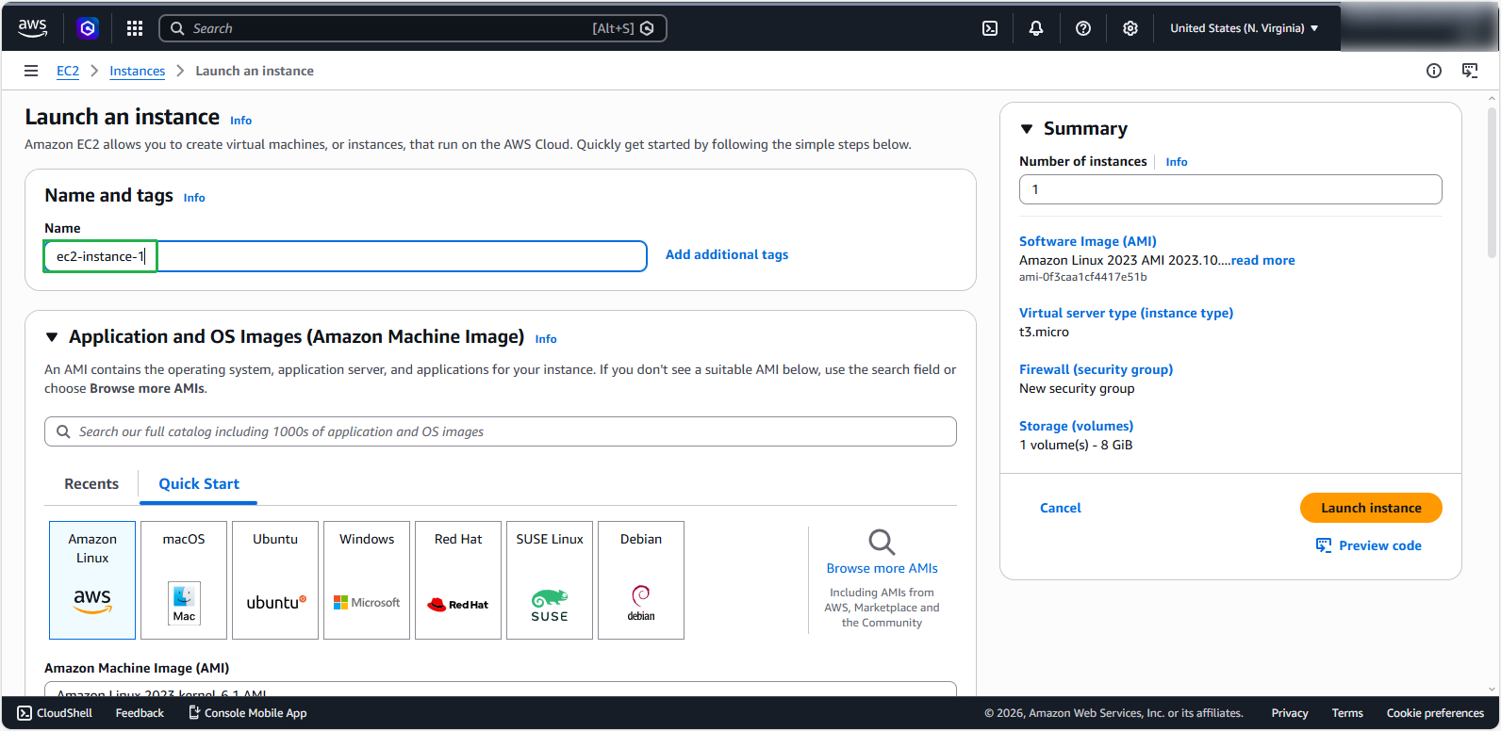Open the Amazon Q icon in header
Screen dimensions: 1501x731
point(88,28)
